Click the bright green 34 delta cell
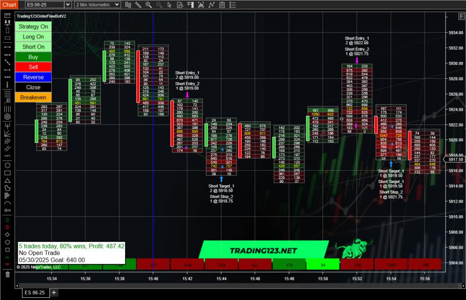466x300 pixels. click(323, 264)
